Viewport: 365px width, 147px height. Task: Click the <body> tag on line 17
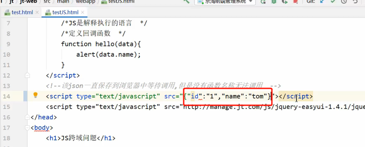[x=42, y=127]
